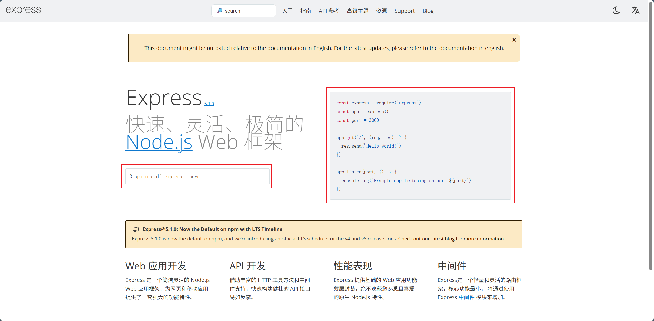Screen dimensions: 654x321
Task: Open the Blog page
Action: (x=428, y=11)
